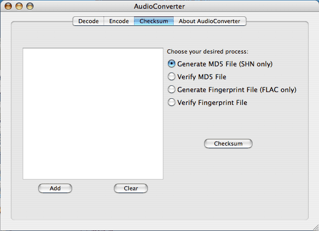
Task: Open the Encode tab
Action: coord(119,21)
